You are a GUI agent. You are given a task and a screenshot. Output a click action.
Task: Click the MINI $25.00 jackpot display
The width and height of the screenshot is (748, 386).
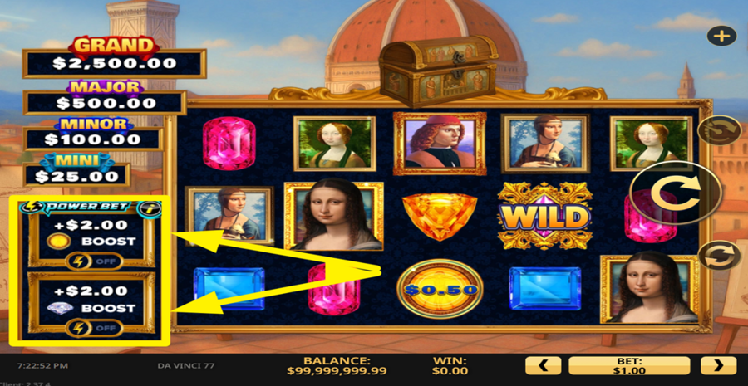(76, 171)
